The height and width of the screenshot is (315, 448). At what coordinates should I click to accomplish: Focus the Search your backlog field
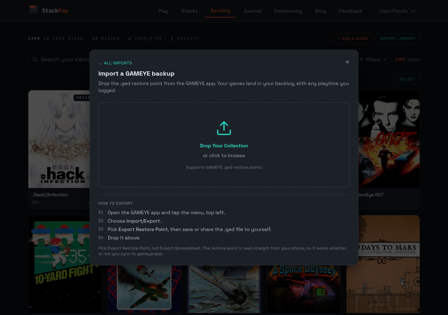pyautogui.click(x=59, y=59)
